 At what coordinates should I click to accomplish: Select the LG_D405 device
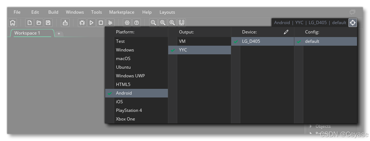tap(262, 41)
